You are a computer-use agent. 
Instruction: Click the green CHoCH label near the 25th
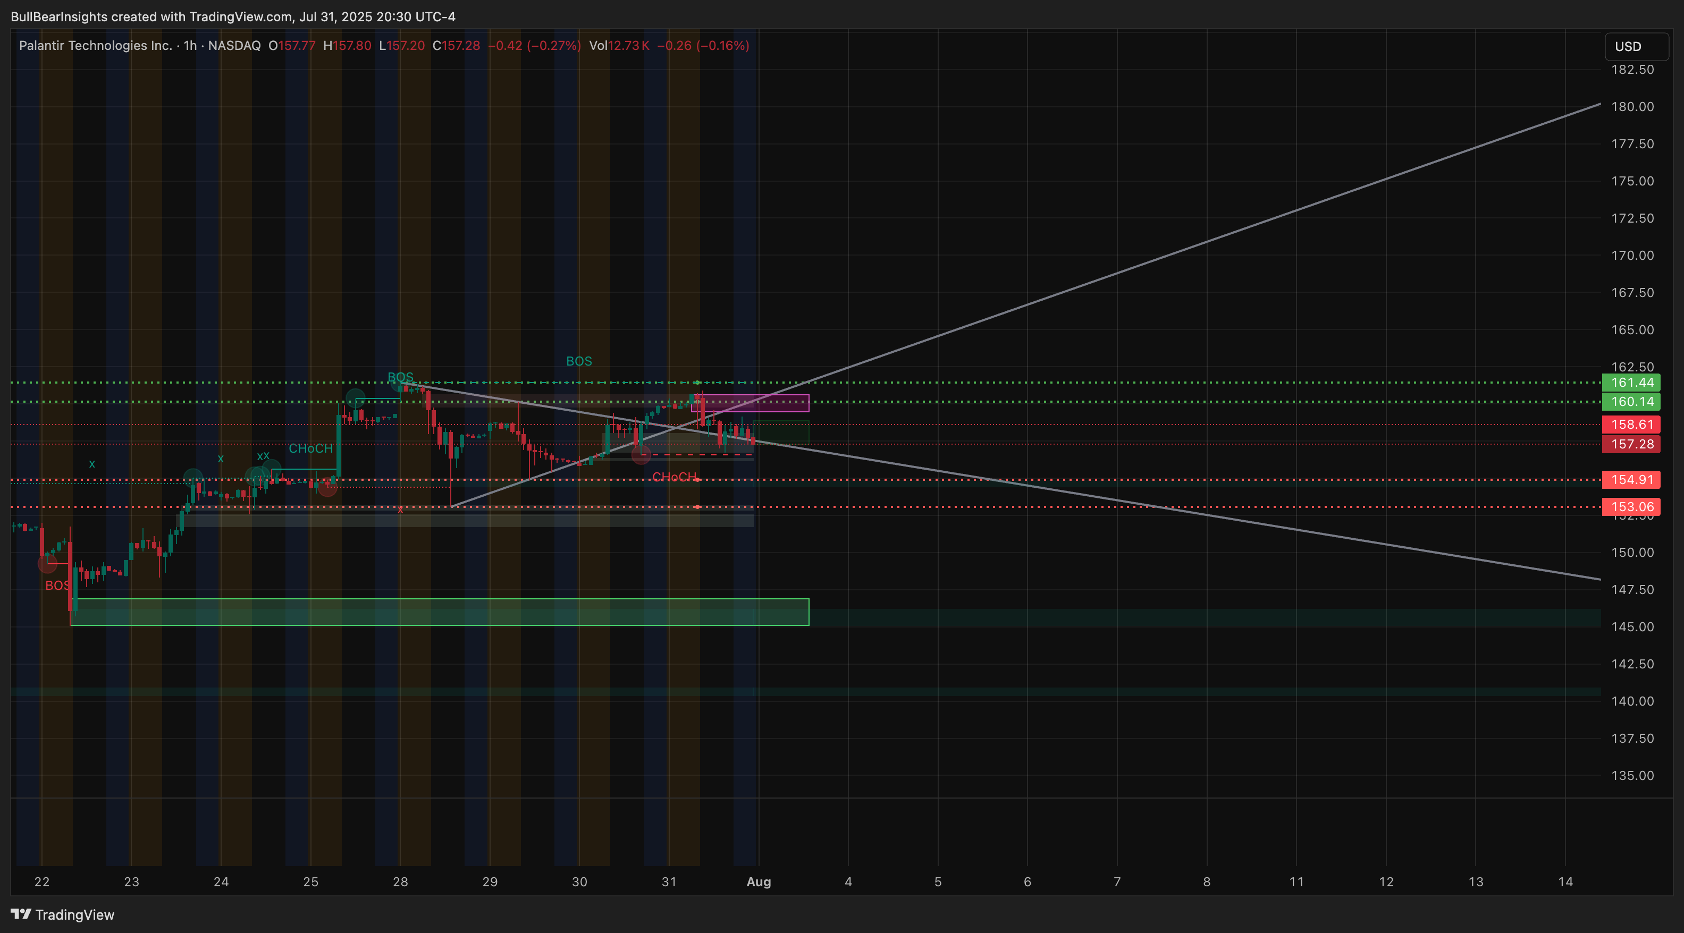(311, 448)
